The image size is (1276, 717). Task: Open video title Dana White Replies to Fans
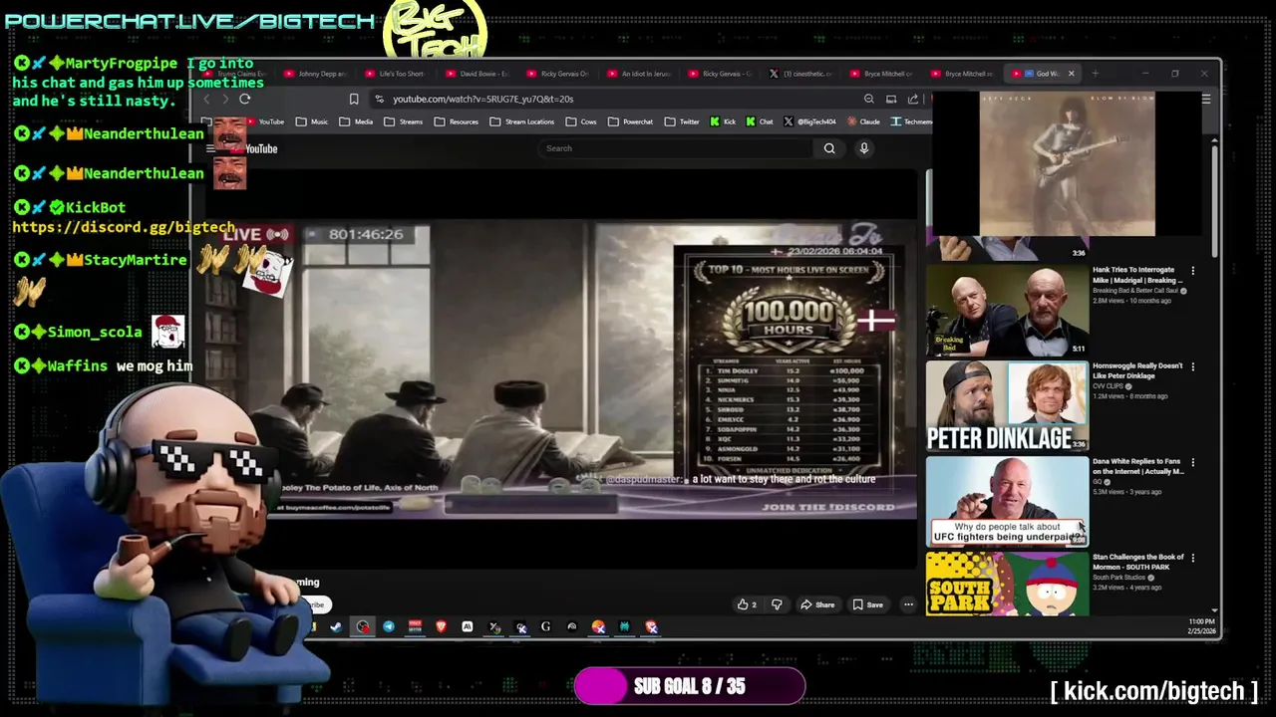point(1137,466)
